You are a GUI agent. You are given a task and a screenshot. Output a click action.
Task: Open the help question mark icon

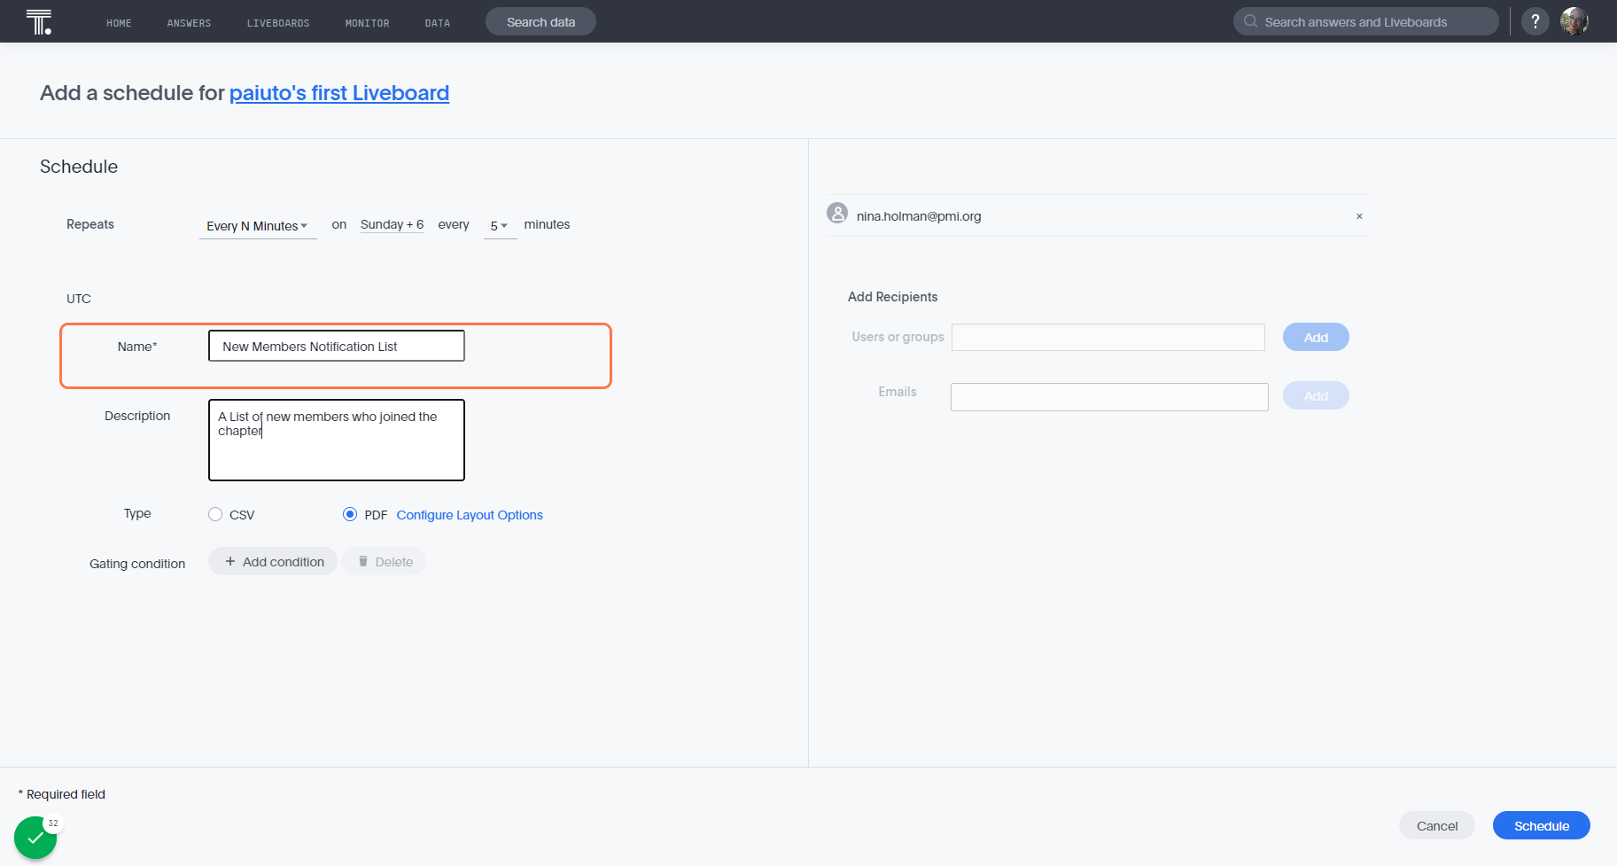coord(1535,21)
